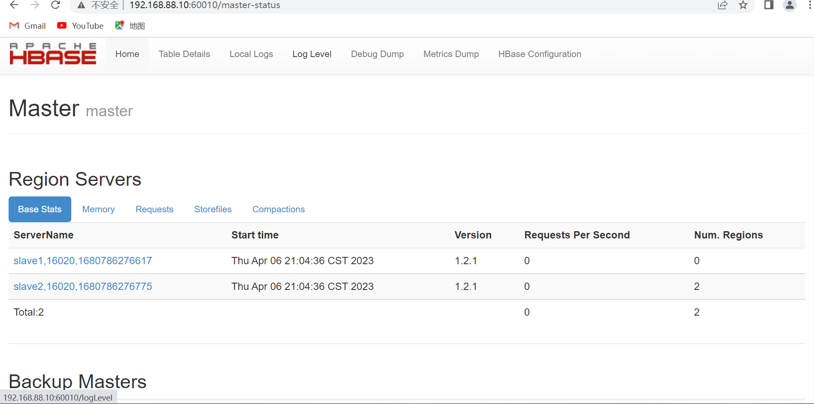Click the Version column header

pyautogui.click(x=473, y=235)
